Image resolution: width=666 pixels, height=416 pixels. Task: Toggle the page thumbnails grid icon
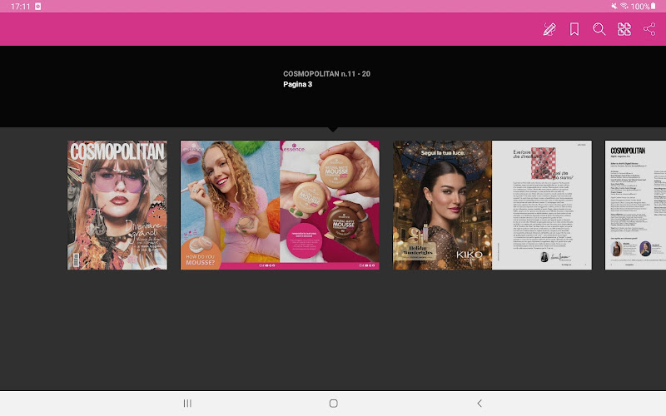click(x=624, y=29)
